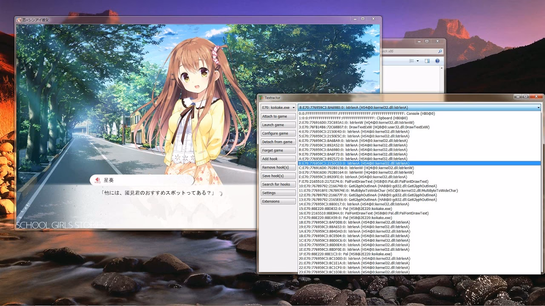Choose hook D lstrlenW 702B0164
Screen dimensions: 545x306
click(x=419, y=173)
